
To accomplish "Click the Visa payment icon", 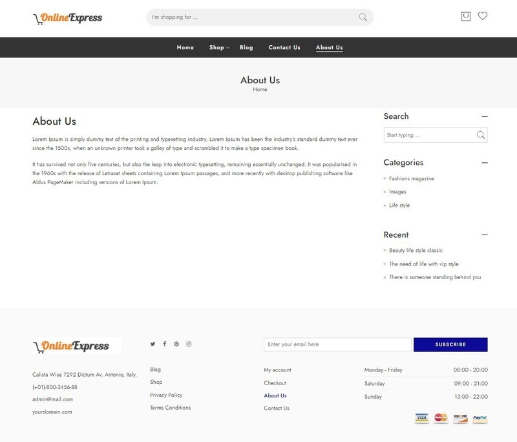I will point(422,418).
